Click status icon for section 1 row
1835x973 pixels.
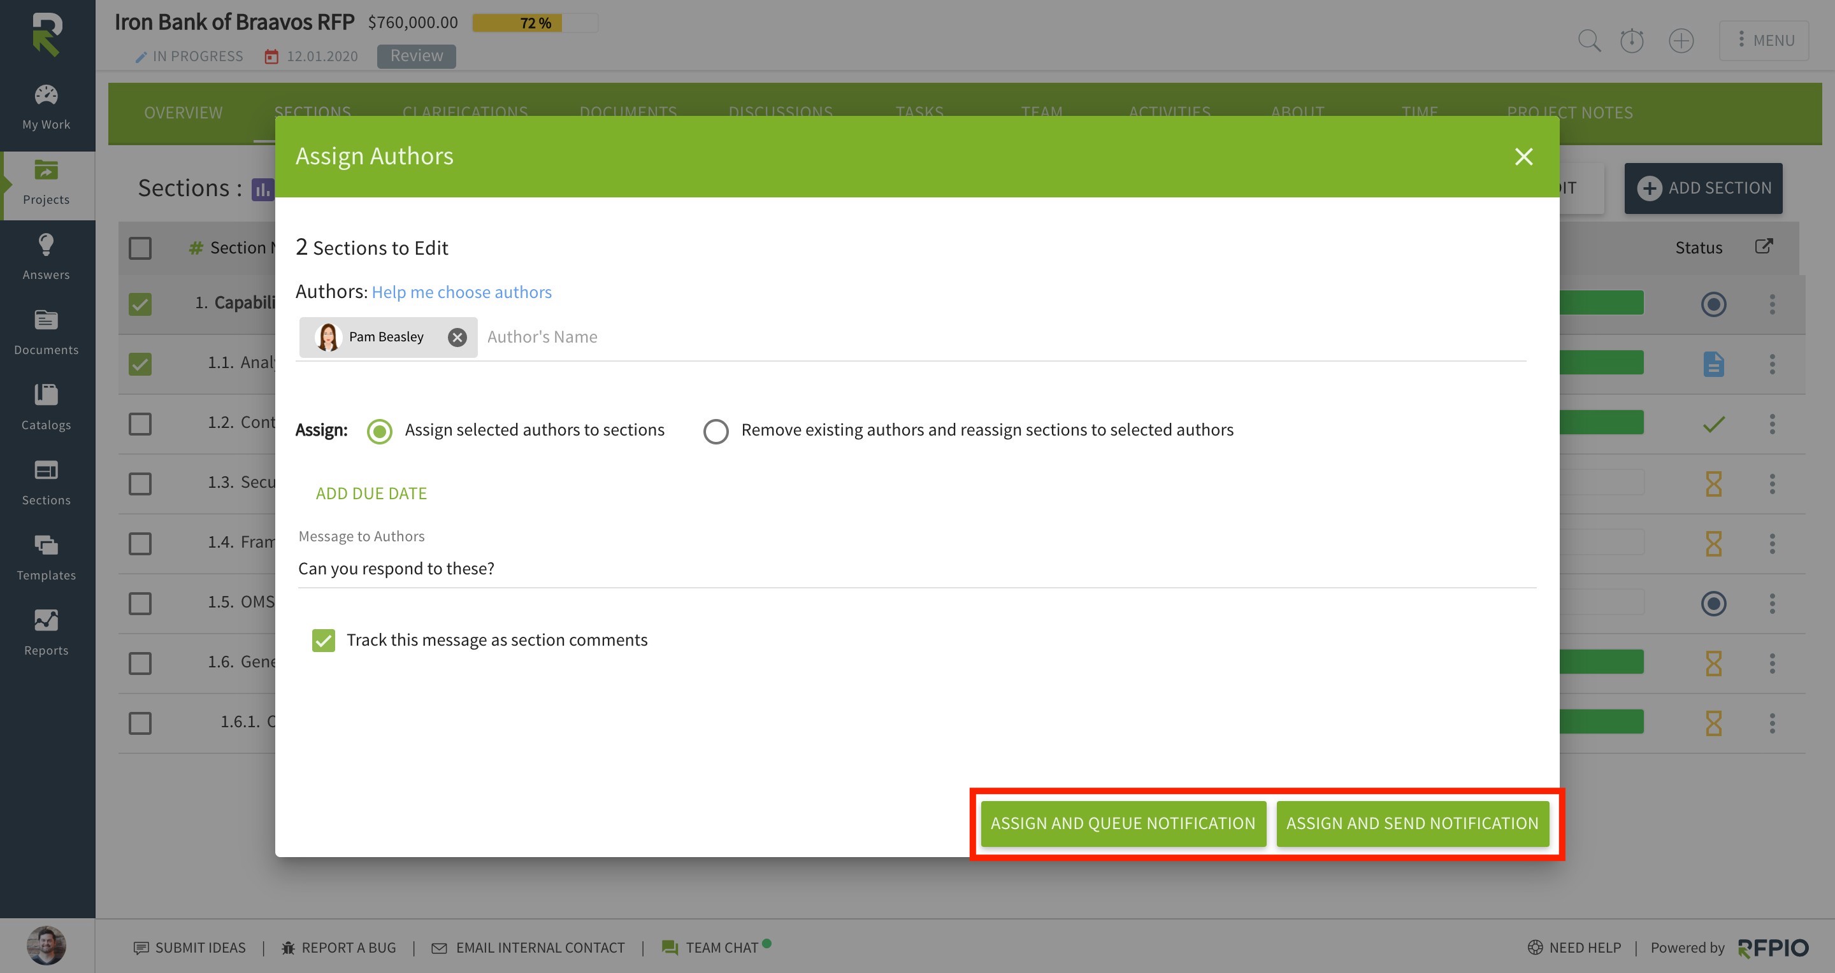tap(1713, 304)
